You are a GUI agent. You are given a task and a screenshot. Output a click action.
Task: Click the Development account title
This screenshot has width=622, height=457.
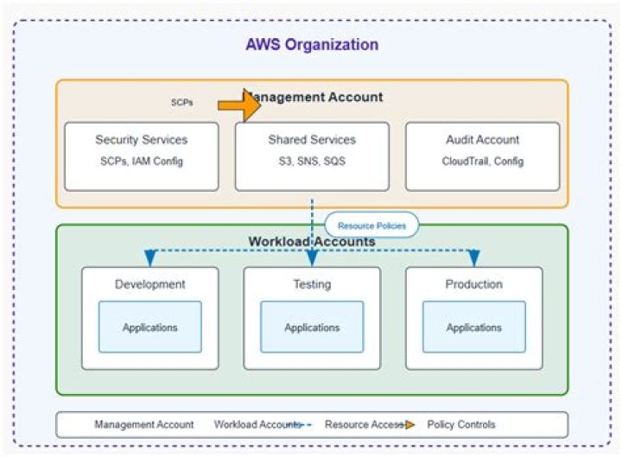150,284
